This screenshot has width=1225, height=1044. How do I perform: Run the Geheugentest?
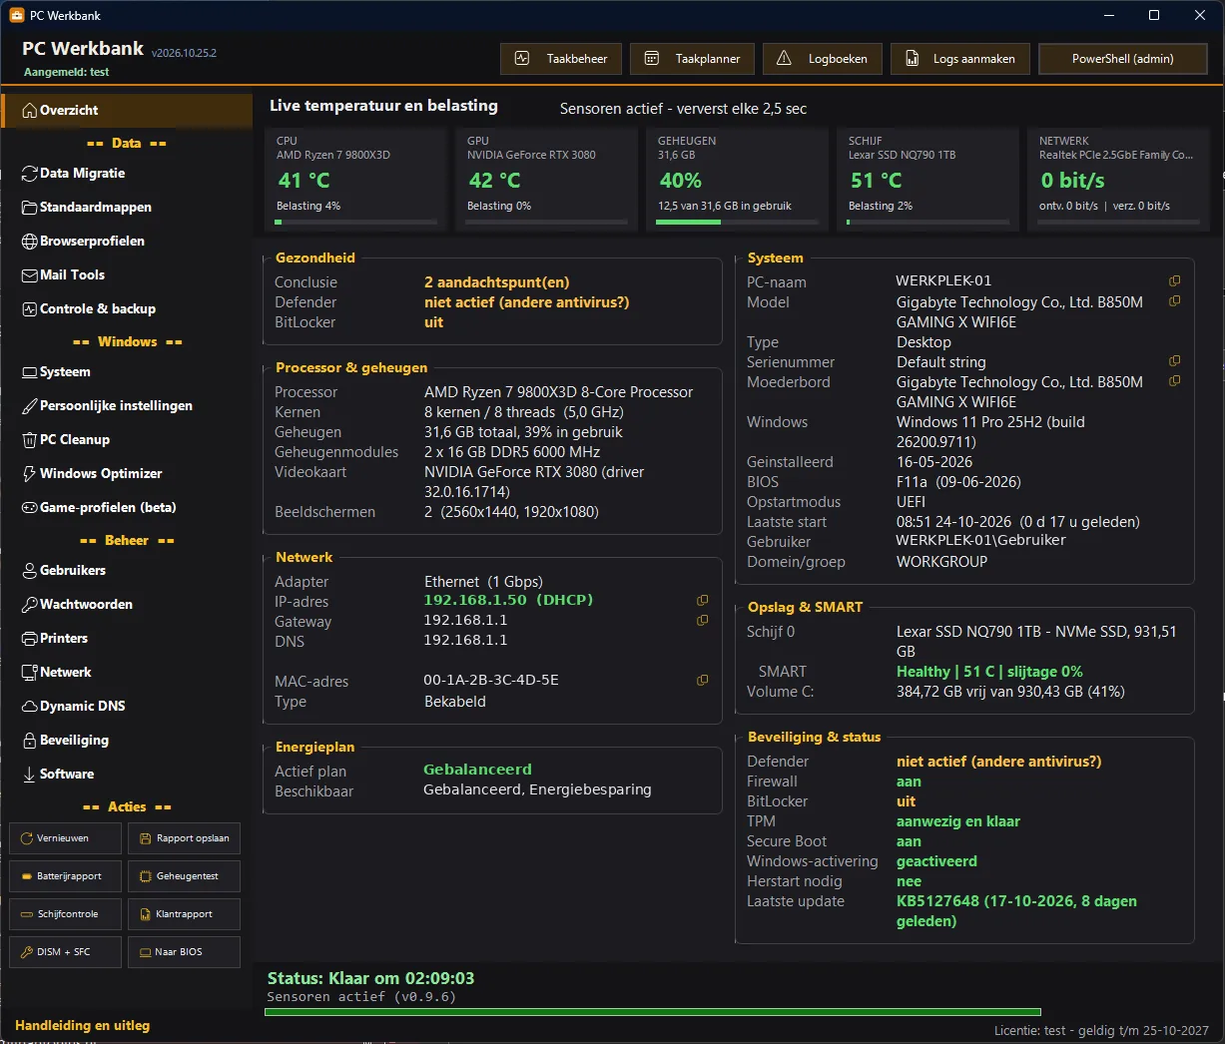click(184, 876)
